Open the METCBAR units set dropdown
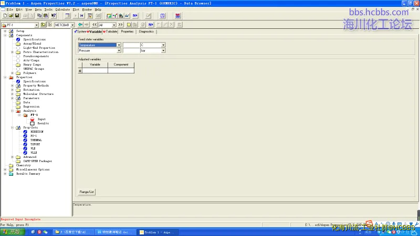 point(72,25)
